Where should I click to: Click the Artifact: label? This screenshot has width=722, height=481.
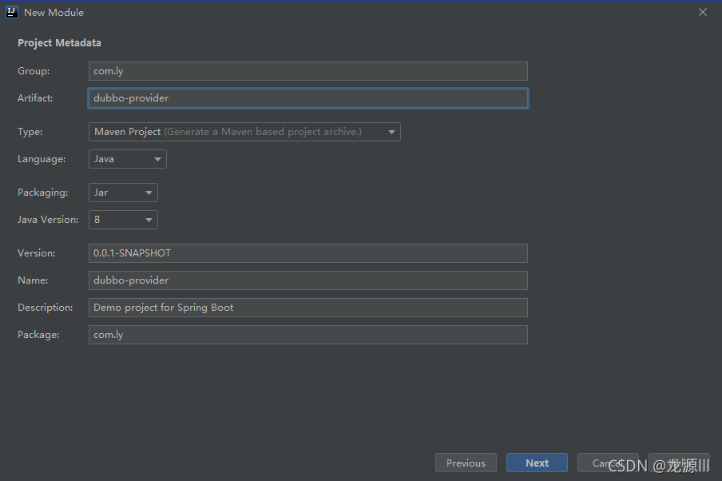[x=35, y=98]
